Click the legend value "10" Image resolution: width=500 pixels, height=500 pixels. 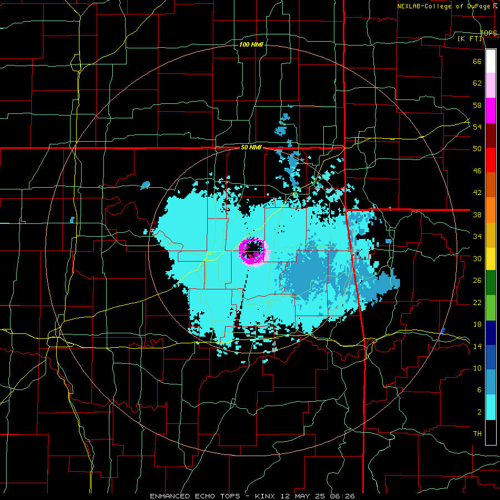pyautogui.click(x=477, y=368)
